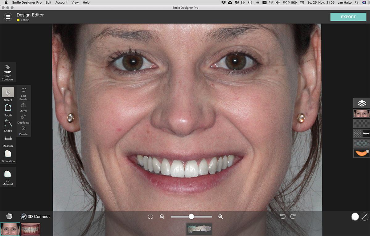Click the Jan Hajto user name
Viewport: 370px width, 236px height.
(x=344, y=2)
